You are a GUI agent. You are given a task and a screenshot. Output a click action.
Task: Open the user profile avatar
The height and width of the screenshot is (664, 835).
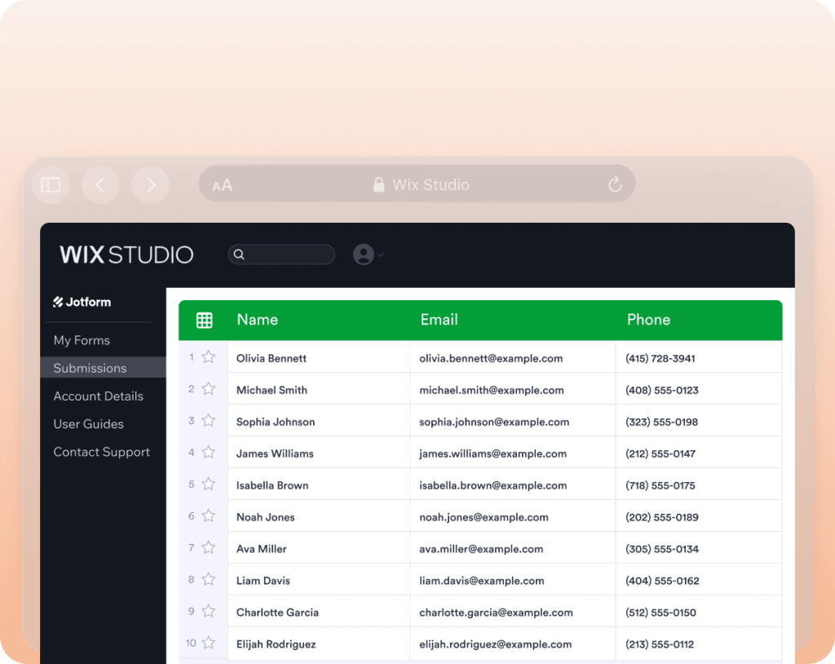click(x=364, y=255)
